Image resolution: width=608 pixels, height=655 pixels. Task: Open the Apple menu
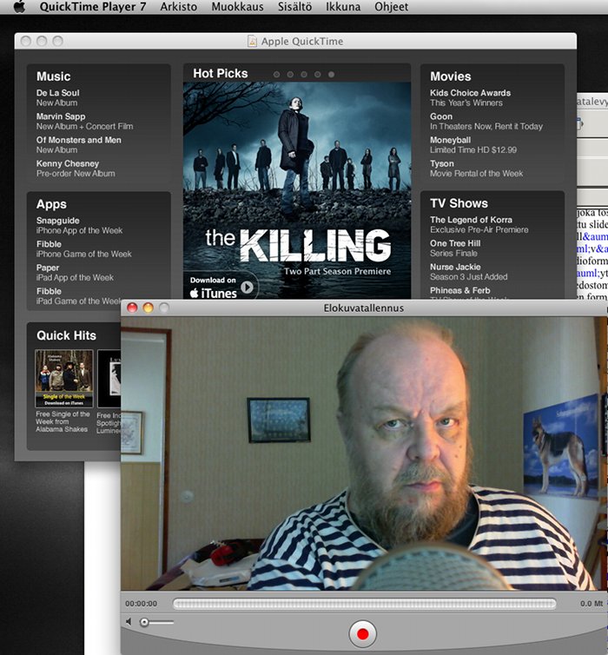[19, 7]
